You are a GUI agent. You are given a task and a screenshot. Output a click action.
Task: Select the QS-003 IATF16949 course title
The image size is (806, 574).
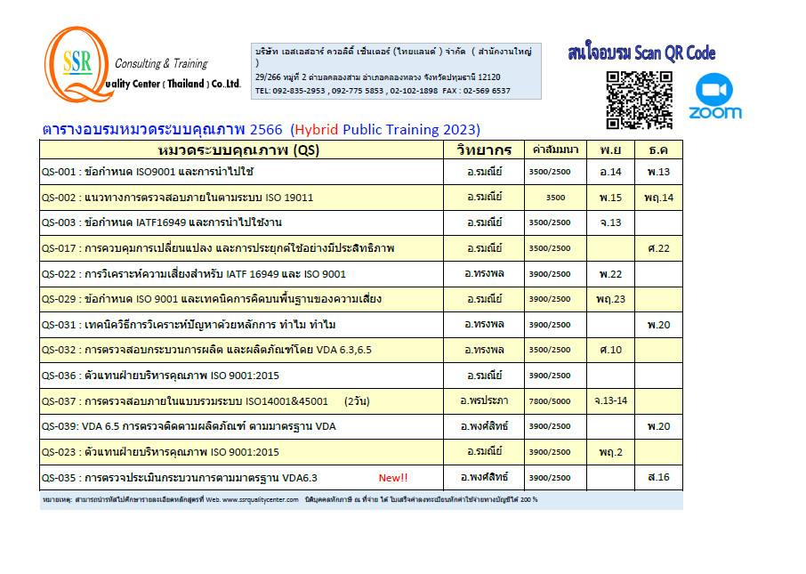pos(162,222)
